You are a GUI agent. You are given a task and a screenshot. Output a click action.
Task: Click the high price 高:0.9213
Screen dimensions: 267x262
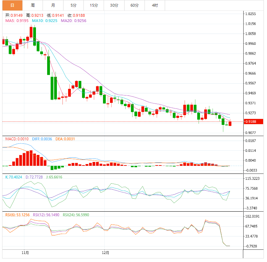click(x=35, y=15)
